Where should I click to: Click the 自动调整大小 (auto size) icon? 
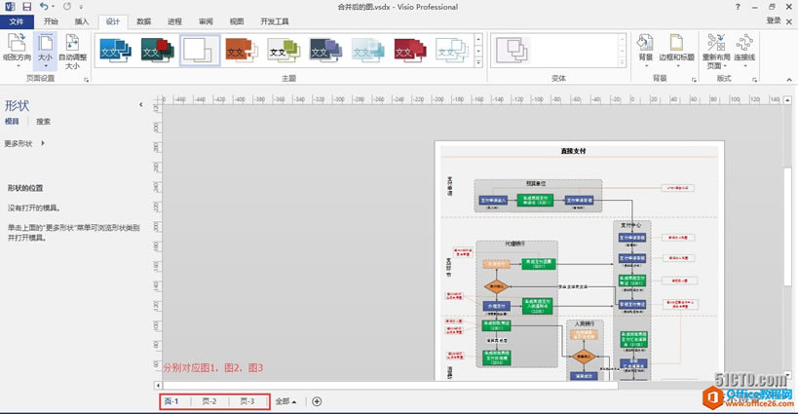[x=72, y=43]
